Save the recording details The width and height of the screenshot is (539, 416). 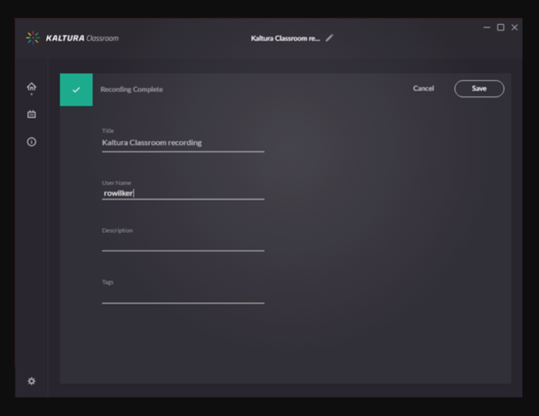(x=479, y=89)
